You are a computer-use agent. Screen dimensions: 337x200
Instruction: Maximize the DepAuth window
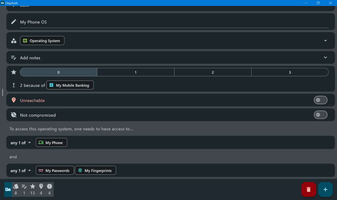[x=318, y=3]
